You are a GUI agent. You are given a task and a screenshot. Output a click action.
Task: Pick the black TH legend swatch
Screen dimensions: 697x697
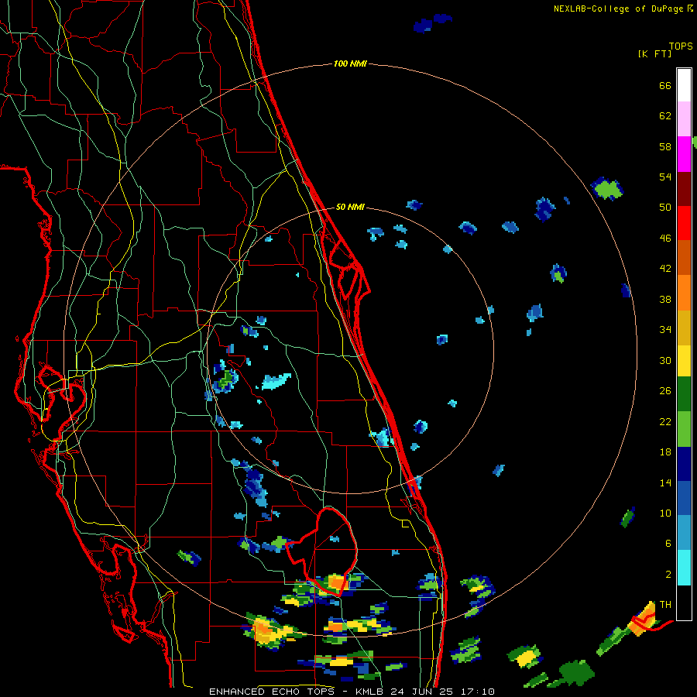point(684,603)
